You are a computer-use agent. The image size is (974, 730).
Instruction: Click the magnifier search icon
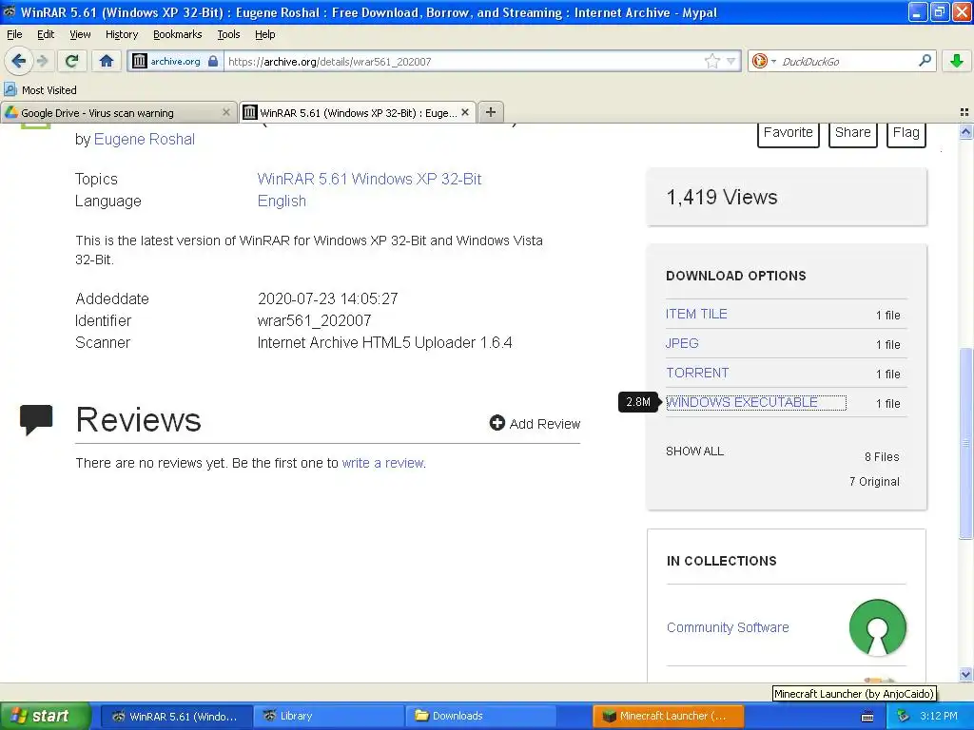click(x=925, y=60)
